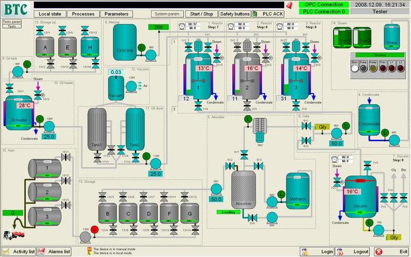Open the Processes menu
411x257 pixels.
point(83,14)
